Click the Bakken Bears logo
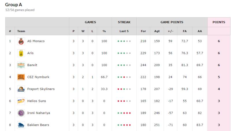This screenshot has height=131, width=231. (21, 125)
